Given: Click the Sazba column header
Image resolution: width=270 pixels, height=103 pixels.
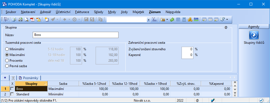Looking at the screenshot, I should (x=63, y=84).
